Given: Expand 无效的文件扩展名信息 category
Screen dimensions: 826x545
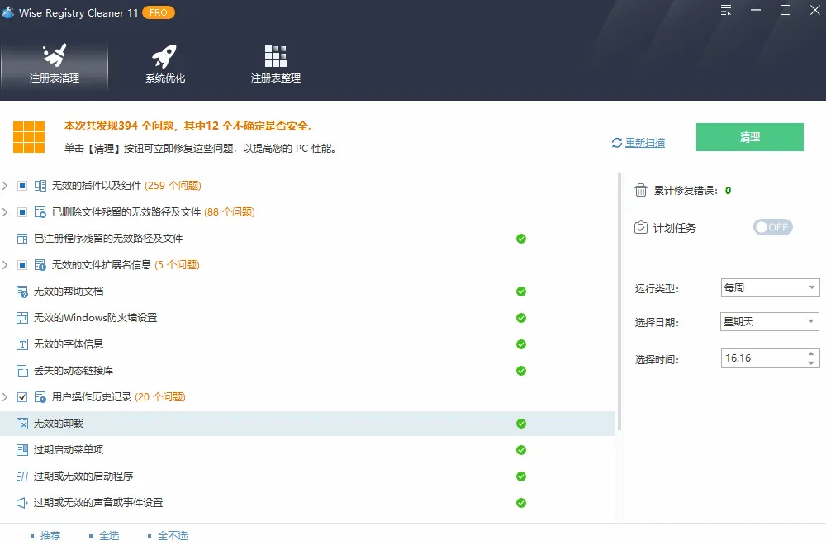Looking at the screenshot, I should point(5,265).
